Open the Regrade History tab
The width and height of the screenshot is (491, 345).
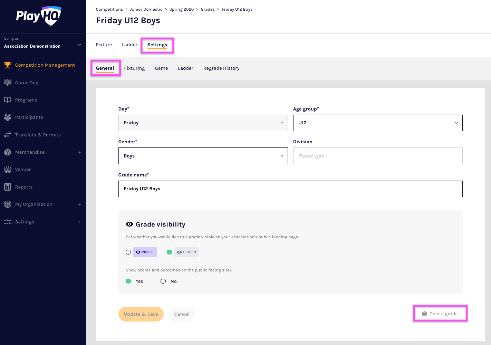pos(221,68)
